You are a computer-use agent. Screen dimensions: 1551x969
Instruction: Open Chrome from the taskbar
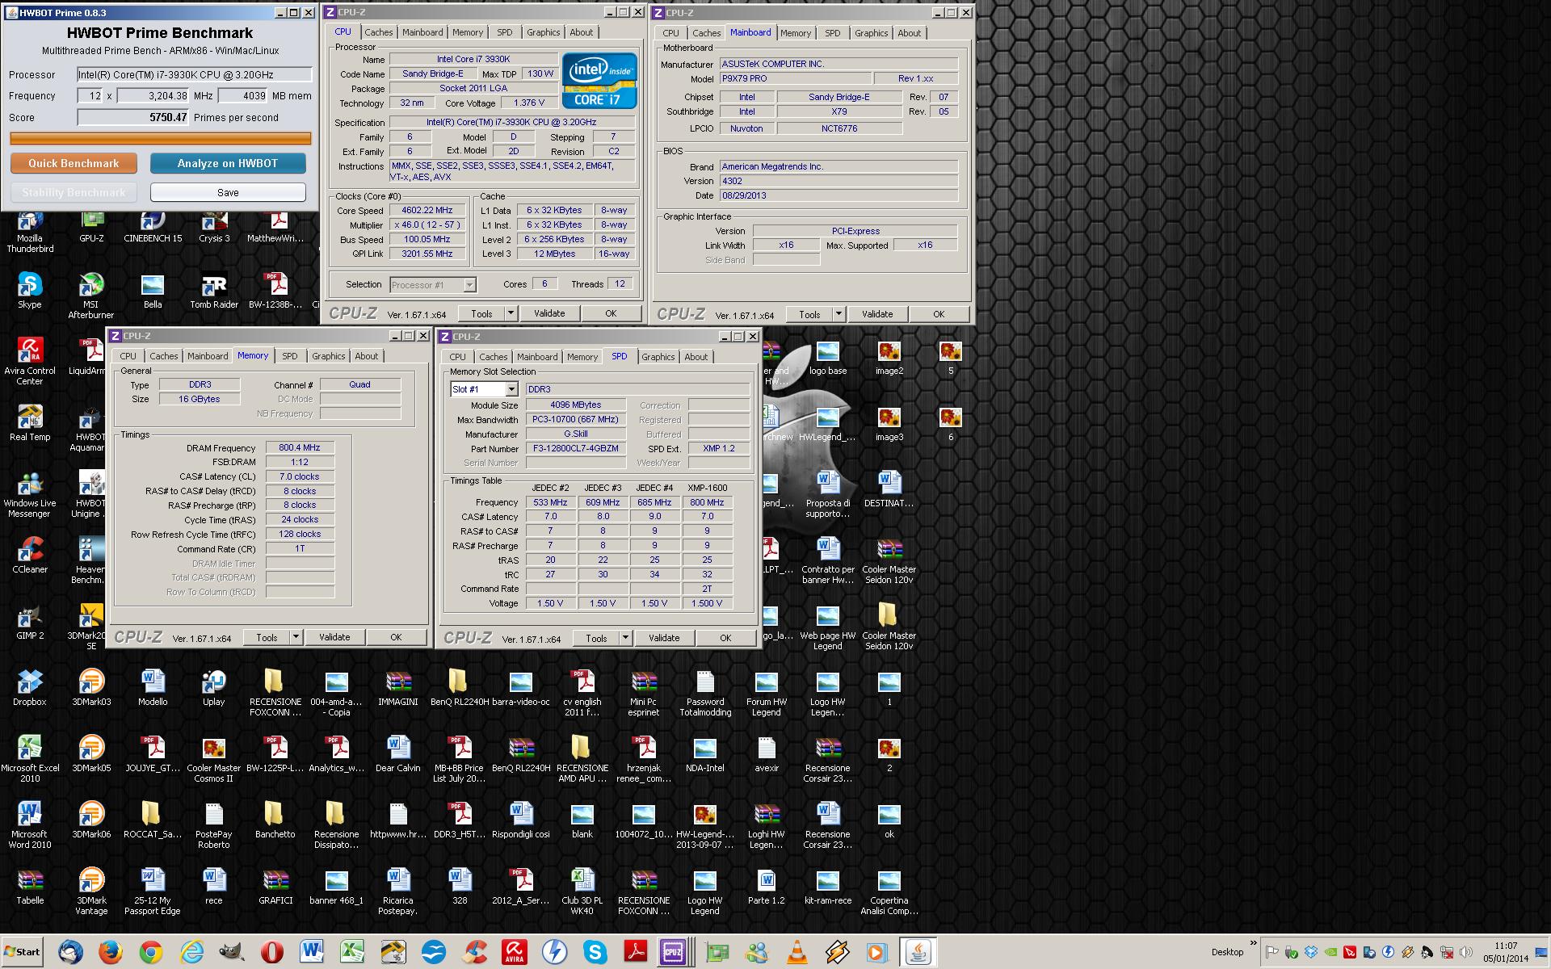click(x=150, y=952)
